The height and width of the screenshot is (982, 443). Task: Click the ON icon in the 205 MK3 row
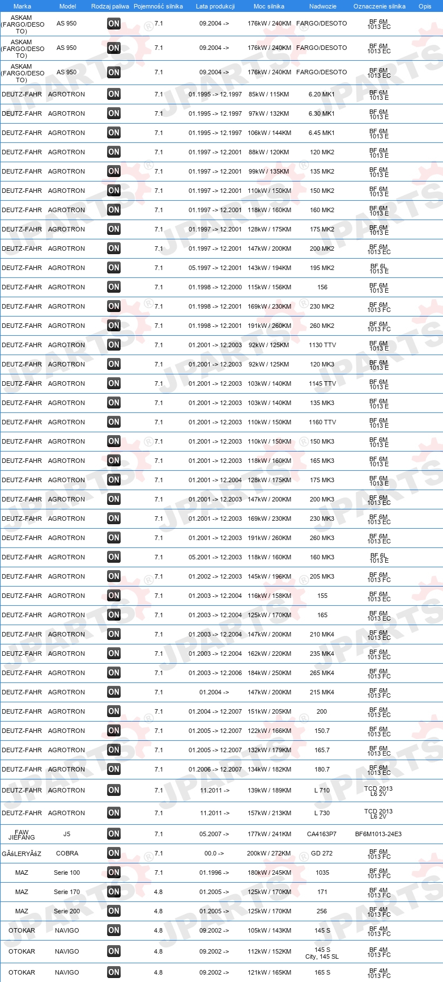click(x=114, y=576)
